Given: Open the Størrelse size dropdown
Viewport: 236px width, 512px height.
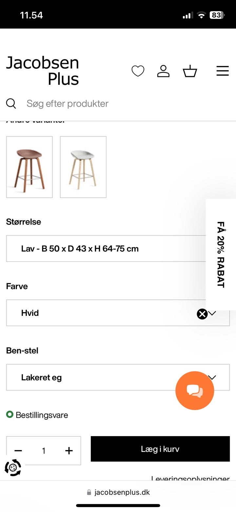Looking at the screenshot, I should (x=105, y=248).
